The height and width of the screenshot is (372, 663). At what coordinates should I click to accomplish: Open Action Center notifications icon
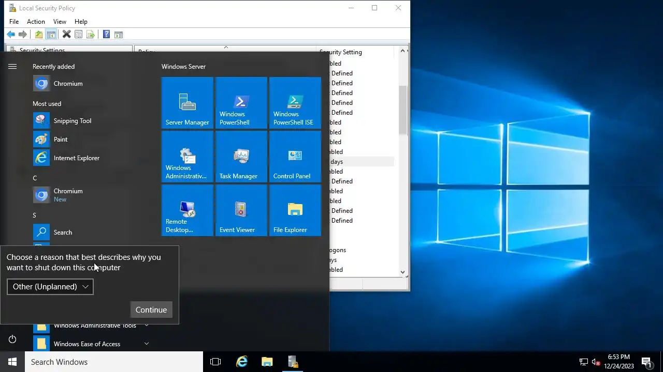click(x=646, y=362)
